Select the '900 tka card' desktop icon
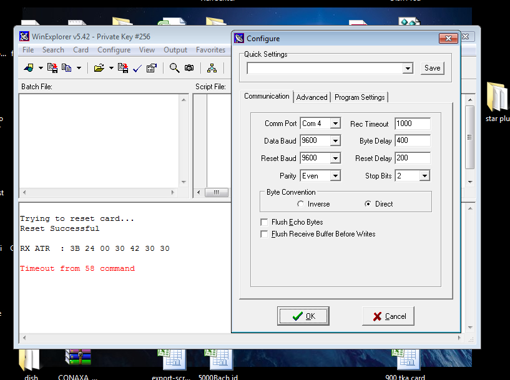510x380 pixels. (x=405, y=364)
